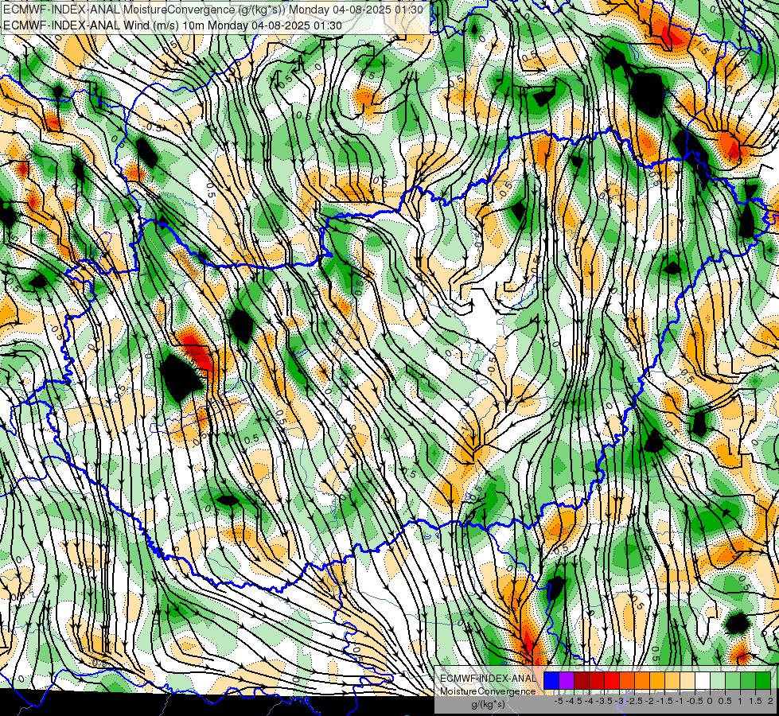The image size is (779, 716).
Task: Click the blue swatch in the legend
Action: point(551,681)
